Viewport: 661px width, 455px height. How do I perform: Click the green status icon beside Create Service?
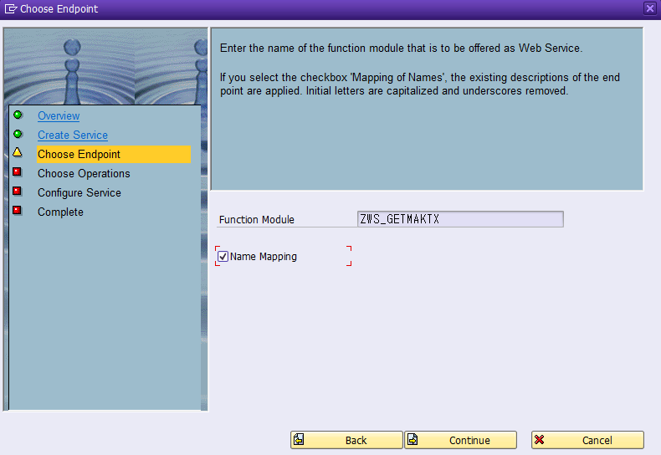18,134
